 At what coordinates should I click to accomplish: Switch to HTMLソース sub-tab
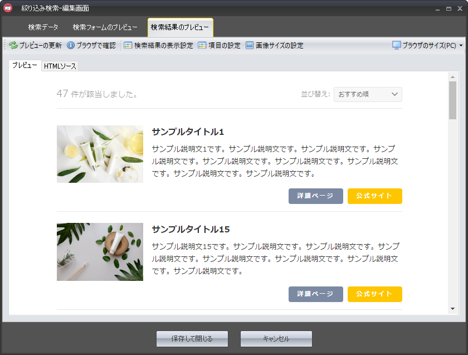tap(60, 66)
